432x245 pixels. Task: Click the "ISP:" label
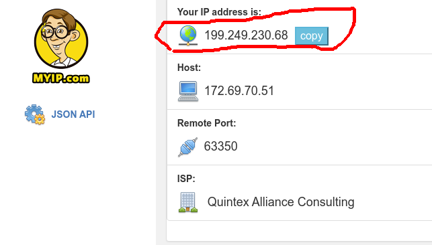[x=186, y=179]
